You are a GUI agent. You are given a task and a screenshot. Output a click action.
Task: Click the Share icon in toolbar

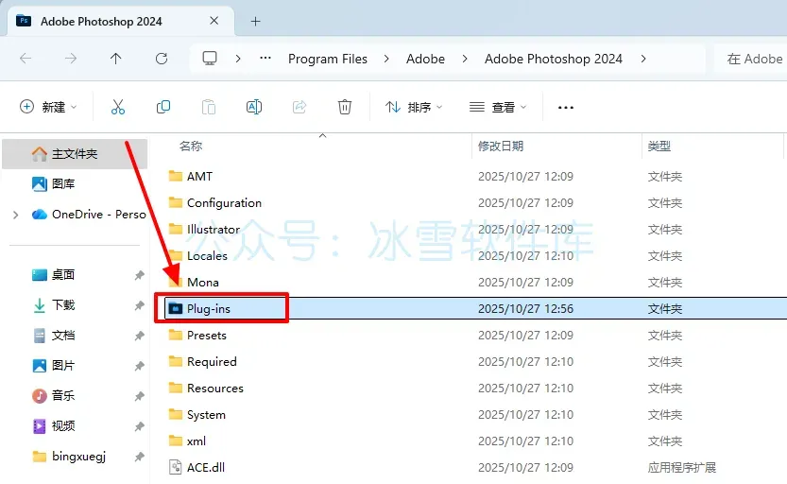click(x=299, y=107)
